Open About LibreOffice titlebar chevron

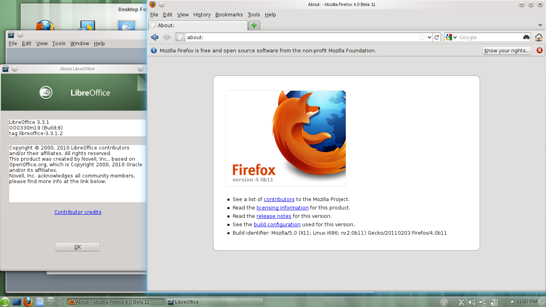(x=140, y=69)
